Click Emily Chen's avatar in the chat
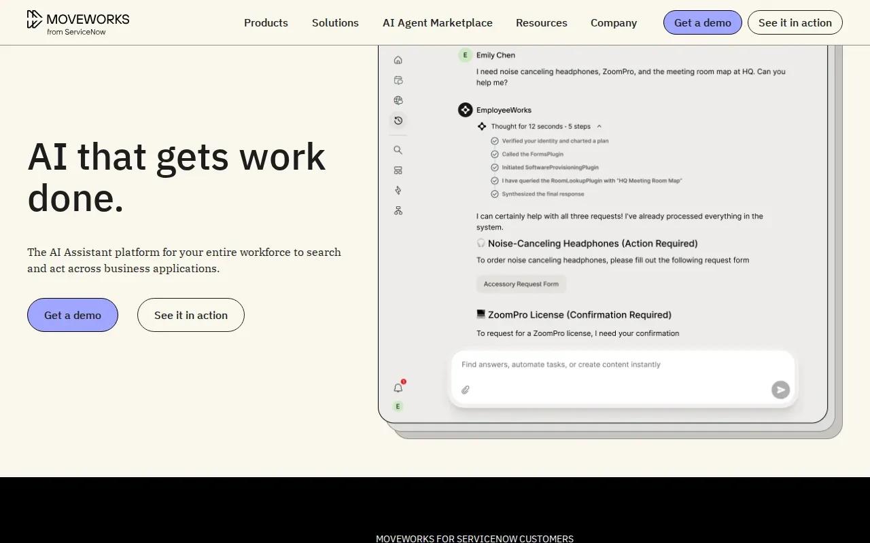 coord(465,55)
